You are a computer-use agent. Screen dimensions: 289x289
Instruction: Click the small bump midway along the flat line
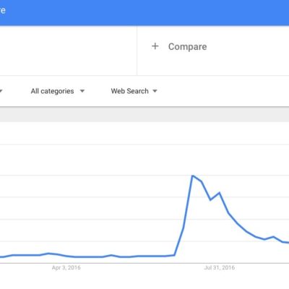coord(111,255)
